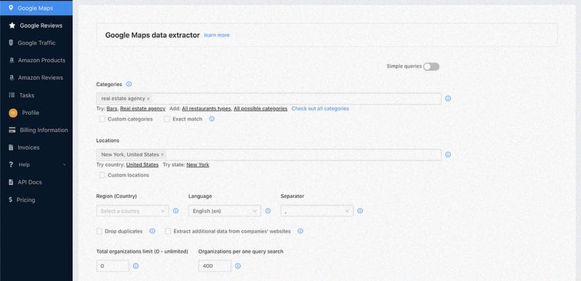Click info icon right of locations input

click(x=448, y=154)
